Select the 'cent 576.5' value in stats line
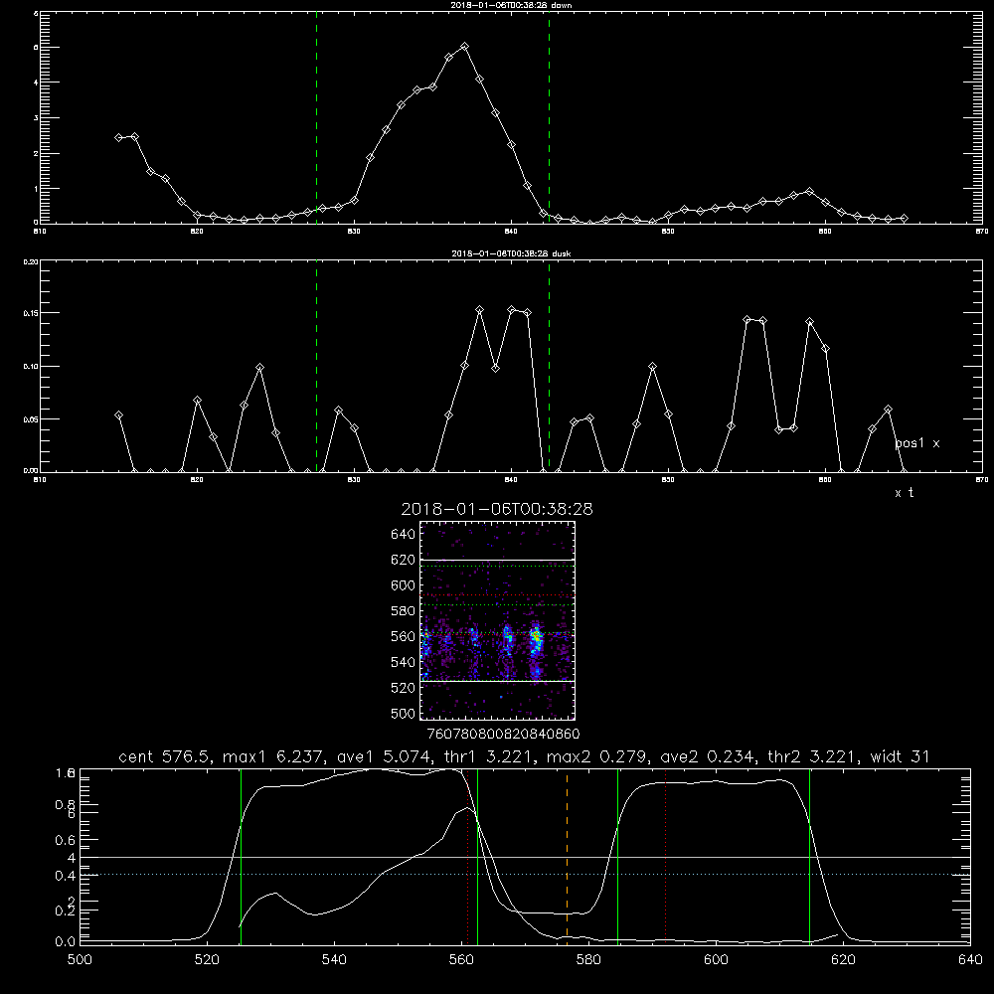 click(x=165, y=756)
